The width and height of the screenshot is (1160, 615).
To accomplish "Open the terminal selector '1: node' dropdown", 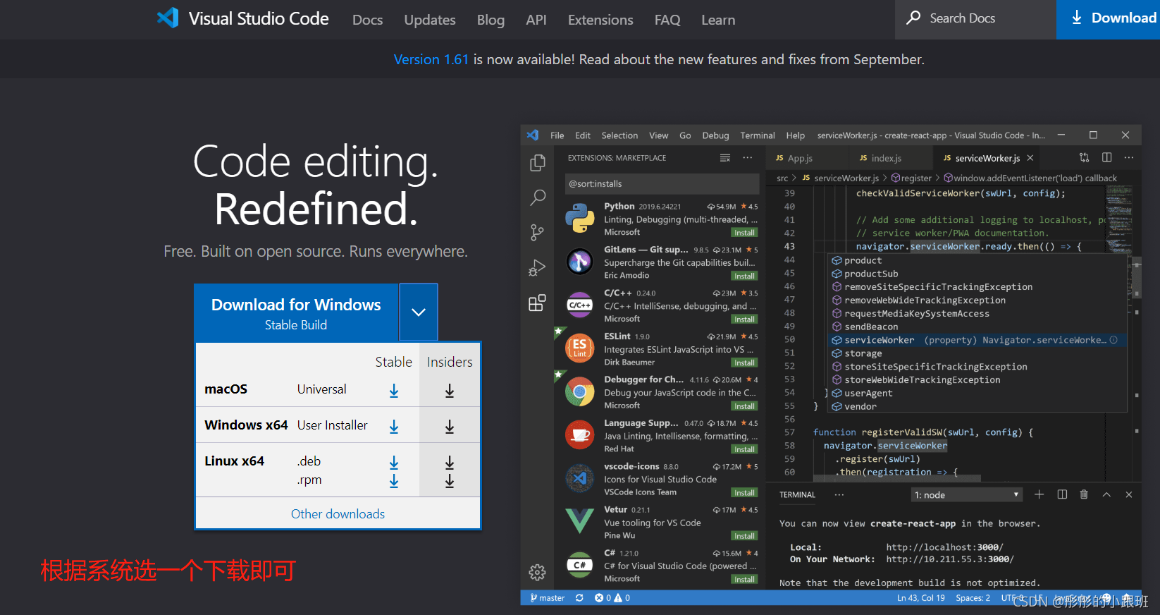I will point(966,494).
